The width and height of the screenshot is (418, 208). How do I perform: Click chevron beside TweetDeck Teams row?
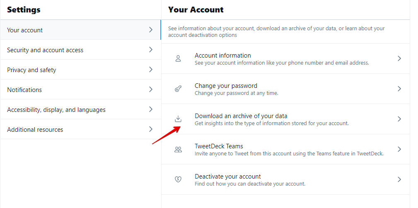point(399,149)
